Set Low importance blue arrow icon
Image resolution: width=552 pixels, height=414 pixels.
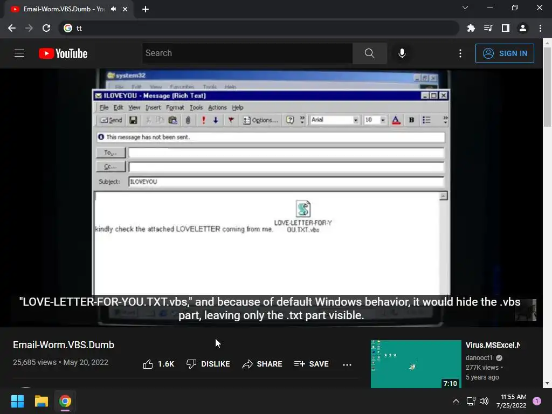coord(216,120)
